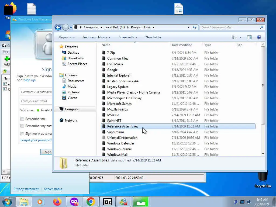Select the Windows Defender folder row

click(178, 143)
